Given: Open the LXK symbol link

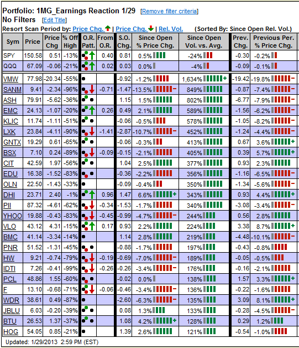Looking at the screenshot, I should tap(9, 132).
